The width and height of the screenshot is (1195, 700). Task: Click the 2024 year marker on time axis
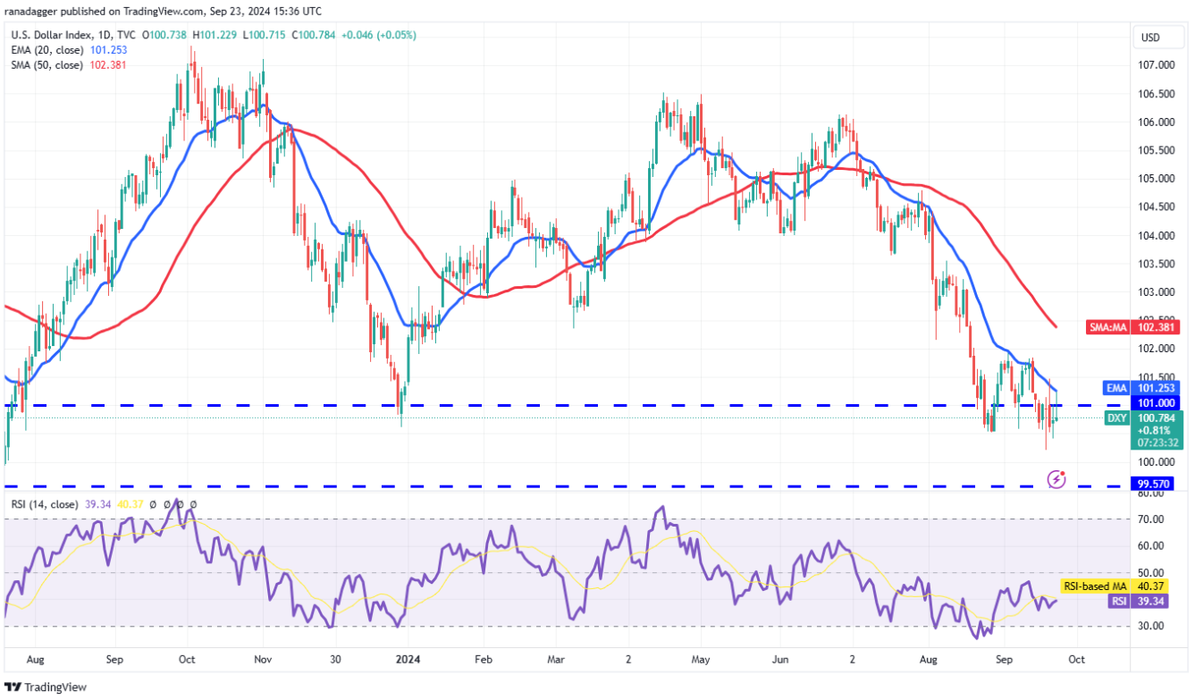point(407,658)
